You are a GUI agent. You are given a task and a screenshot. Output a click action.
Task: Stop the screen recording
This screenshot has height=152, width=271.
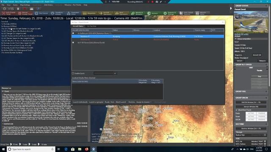(x=152, y=2)
